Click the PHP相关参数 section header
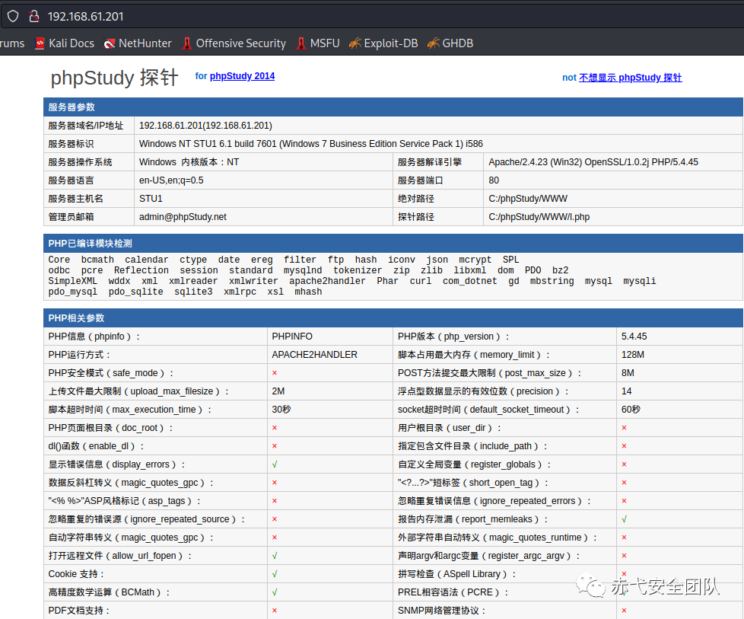Viewport: 744px width, 619px height. coord(393,317)
